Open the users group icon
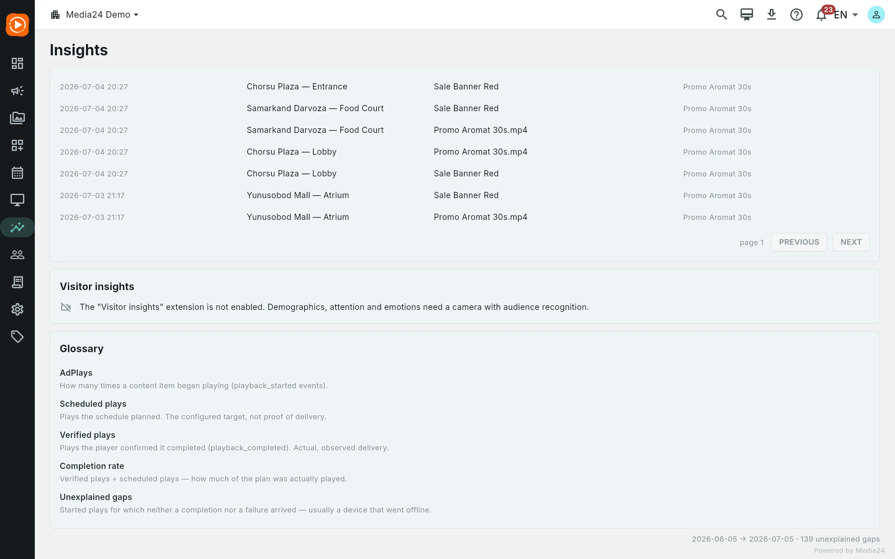This screenshot has width=895, height=559. pos(17,255)
